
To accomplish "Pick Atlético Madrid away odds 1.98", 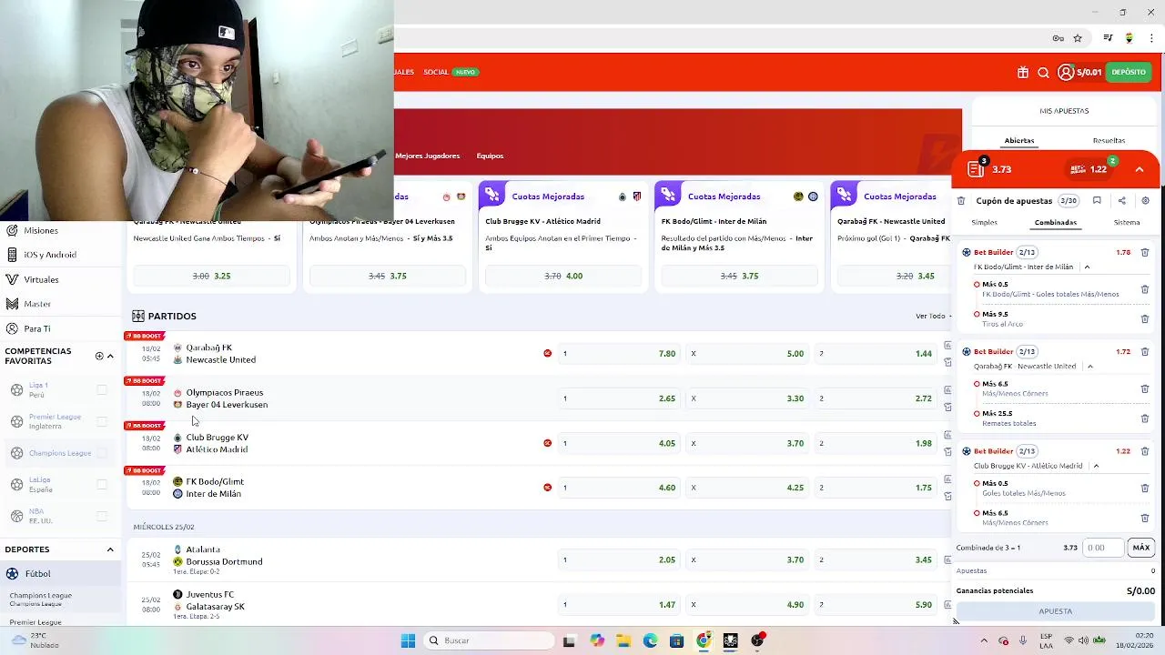I will [875, 444].
